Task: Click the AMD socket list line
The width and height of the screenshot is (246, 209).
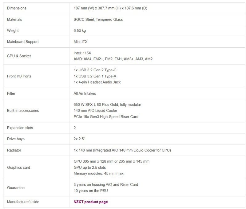Action: [x=113, y=59]
